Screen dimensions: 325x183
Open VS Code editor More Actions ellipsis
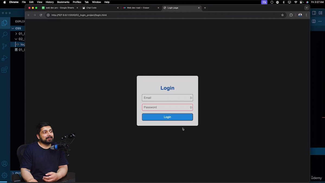click(320, 21)
